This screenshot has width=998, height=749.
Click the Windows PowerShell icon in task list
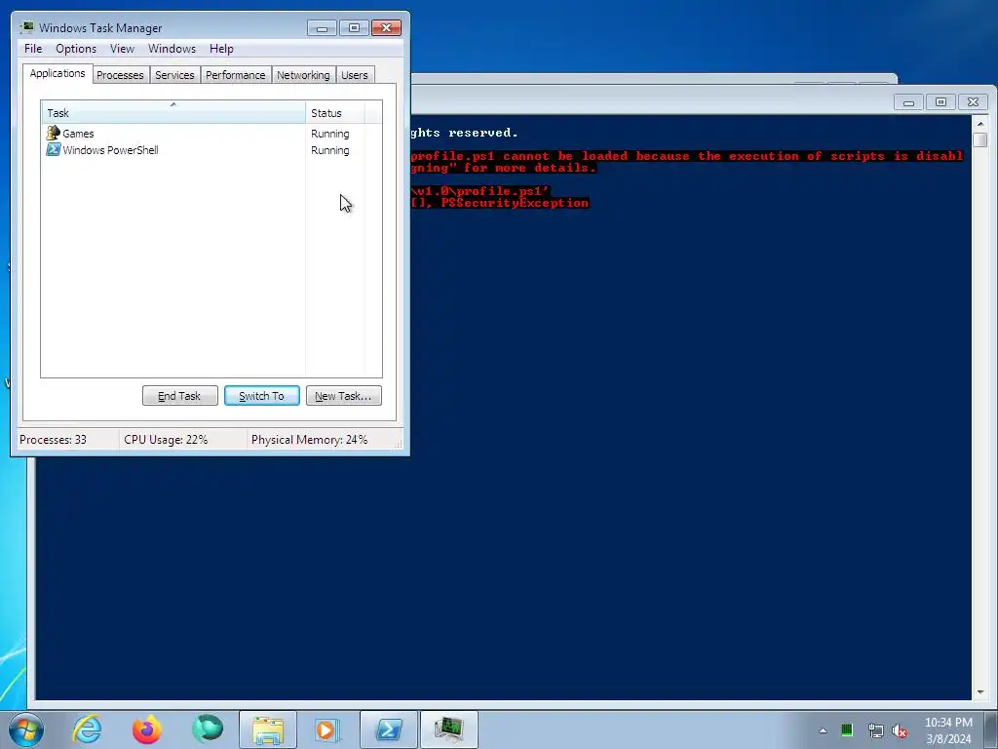tap(54, 149)
